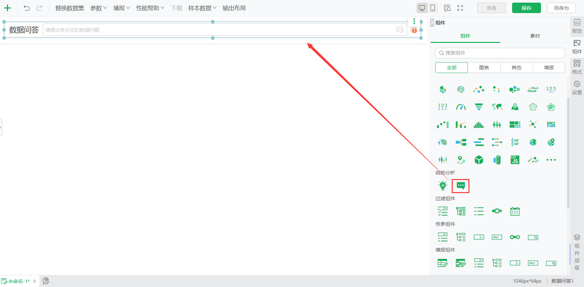Select the tree organization chart component

pyautogui.click(x=461, y=142)
